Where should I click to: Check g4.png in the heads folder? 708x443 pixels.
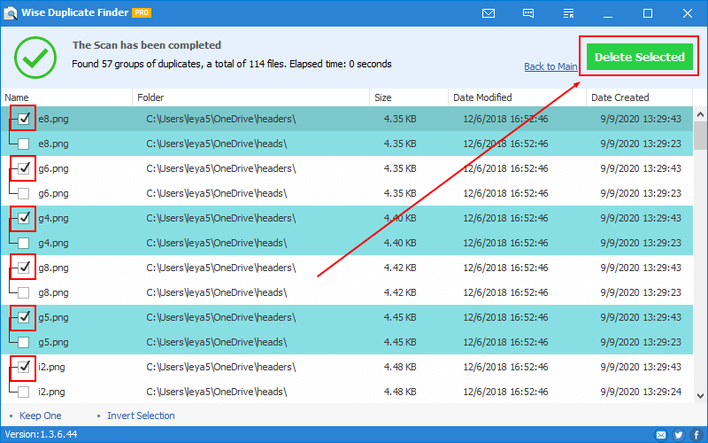coord(24,243)
